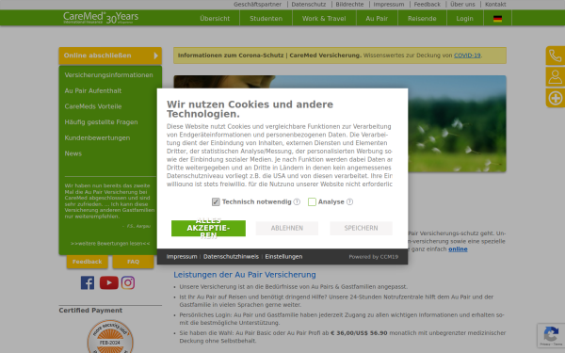This screenshot has width=565, height=353.
Task: Toggle the Technisch notwendig checkbox
Action: click(x=216, y=201)
